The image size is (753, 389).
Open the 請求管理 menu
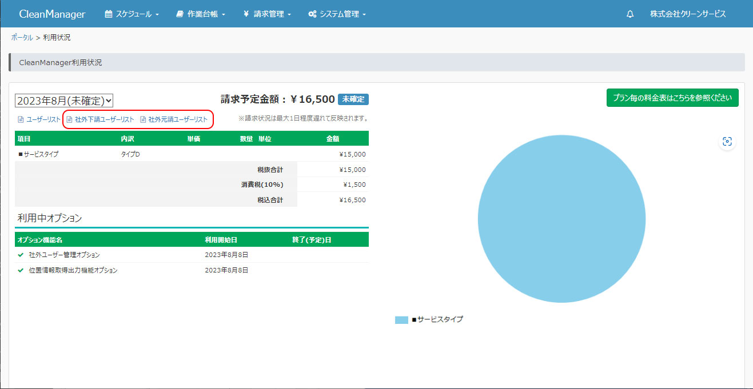click(267, 14)
